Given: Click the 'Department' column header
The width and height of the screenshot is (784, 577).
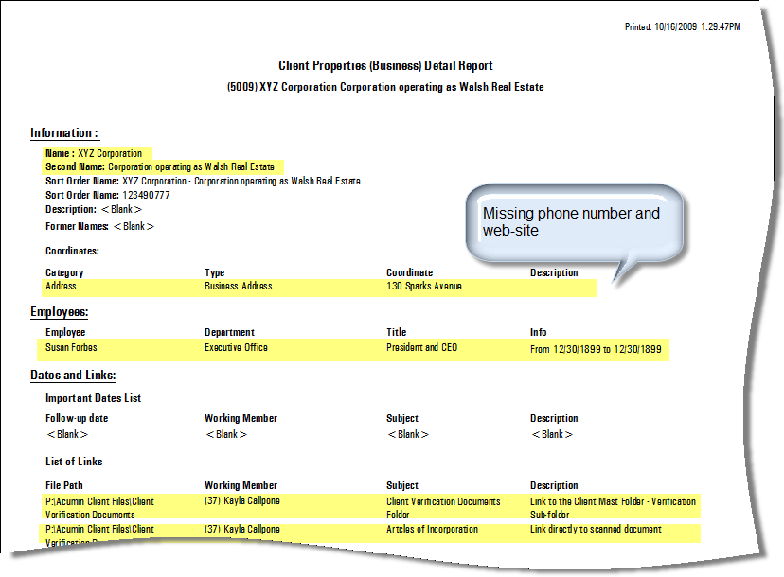Looking at the screenshot, I should pos(229,332).
